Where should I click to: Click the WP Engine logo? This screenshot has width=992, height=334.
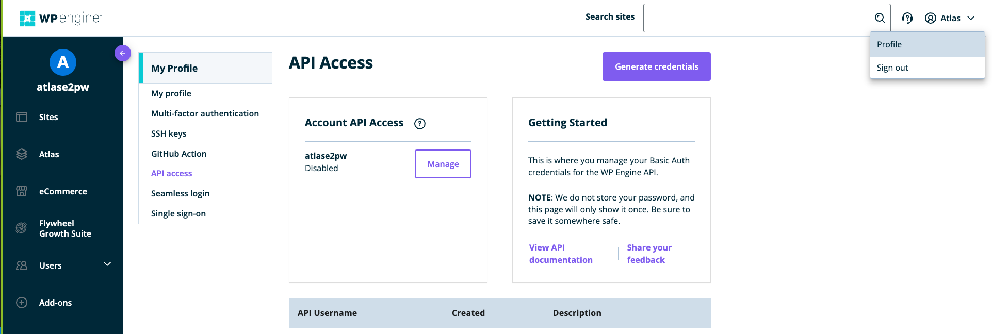(60, 18)
